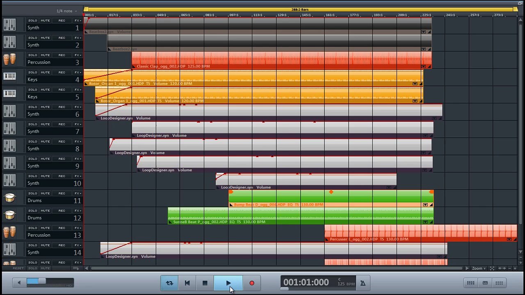Image resolution: width=525 pixels, height=295 pixels.
Task: Mute Drums track 11
Action: pos(45,193)
